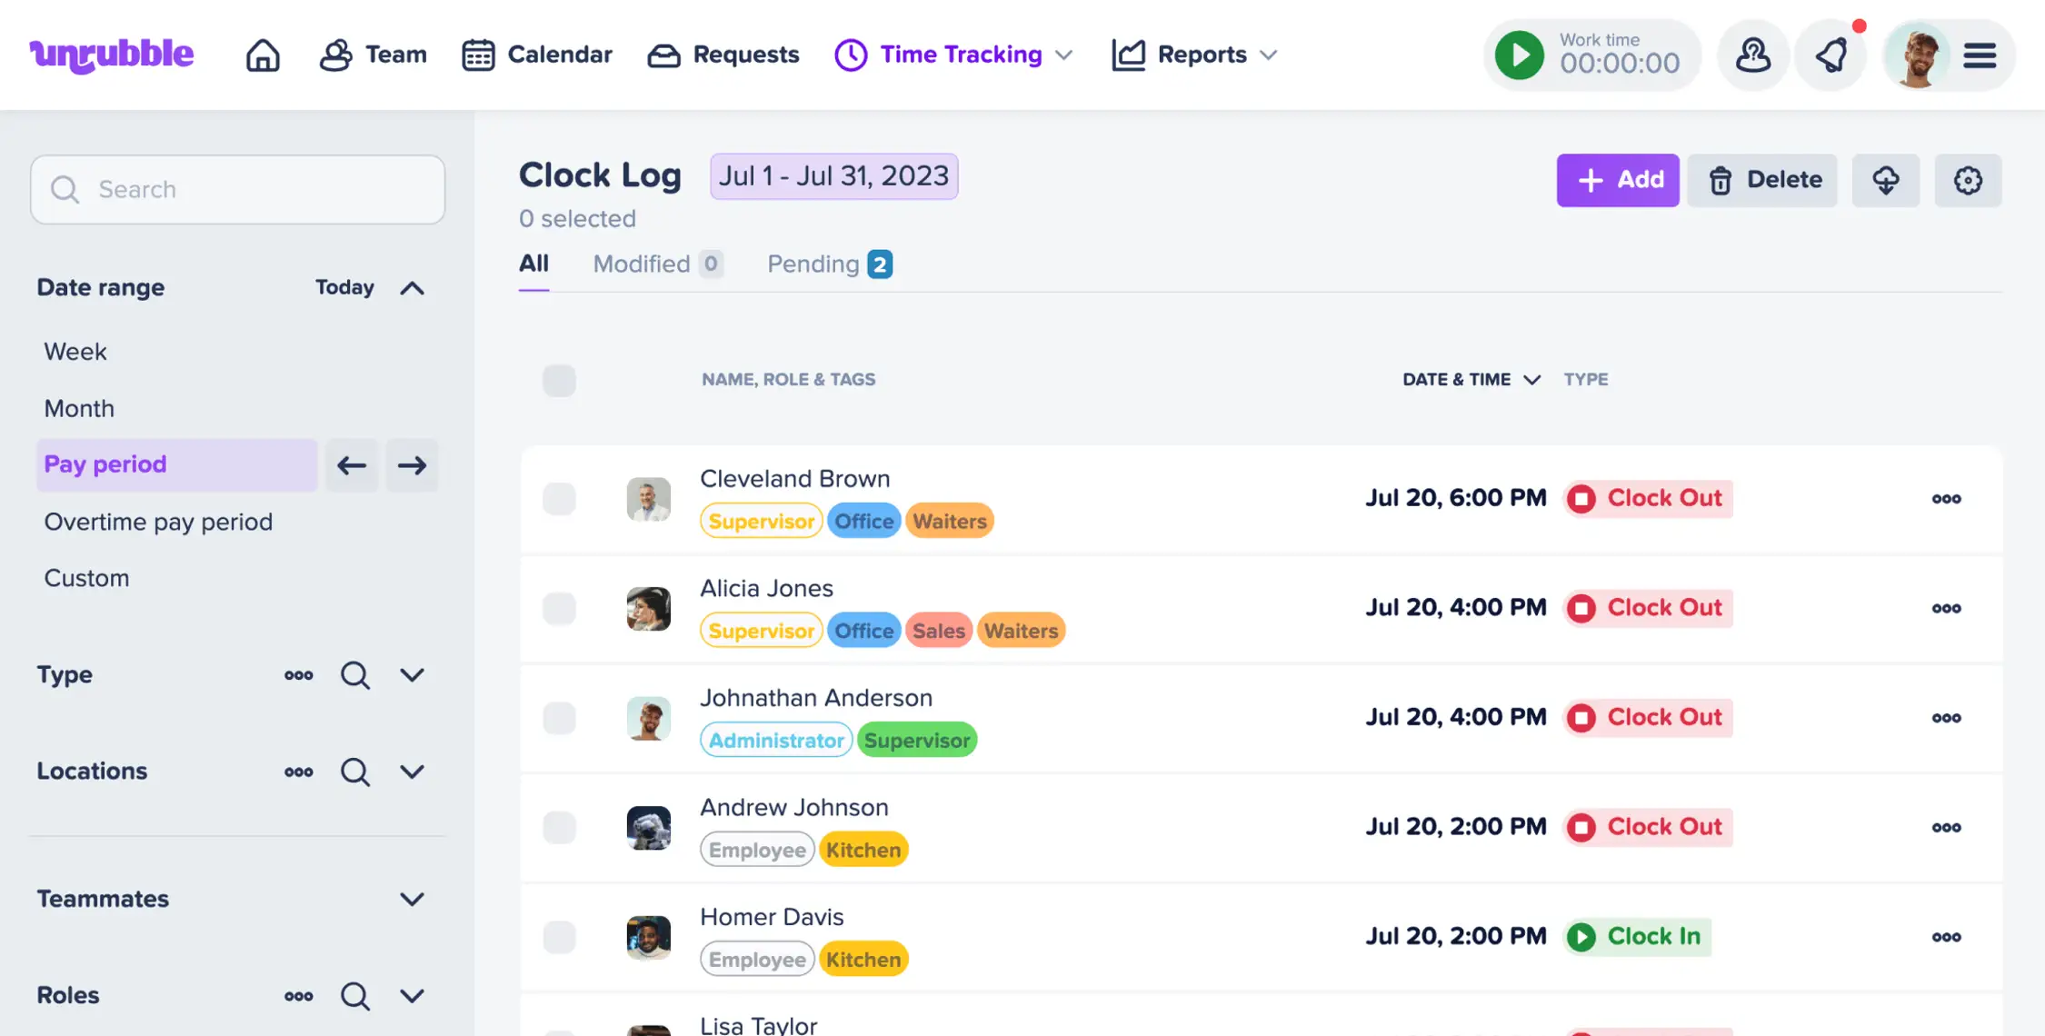Open the hamburger menu top right
The height and width of the screenshot is (1036, 2045).
pos(1980,55)
